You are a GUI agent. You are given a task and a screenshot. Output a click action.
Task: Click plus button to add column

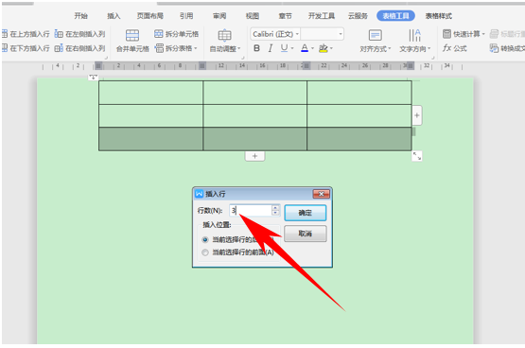pyautogui.click(x=417, y=115)
